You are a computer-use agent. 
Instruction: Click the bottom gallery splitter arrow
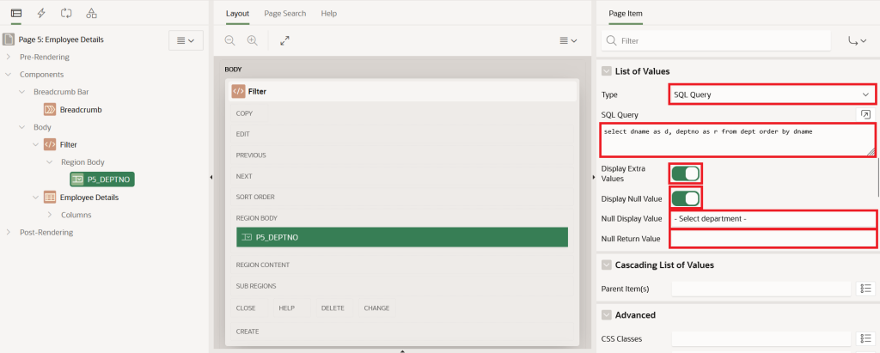(402, 350)
